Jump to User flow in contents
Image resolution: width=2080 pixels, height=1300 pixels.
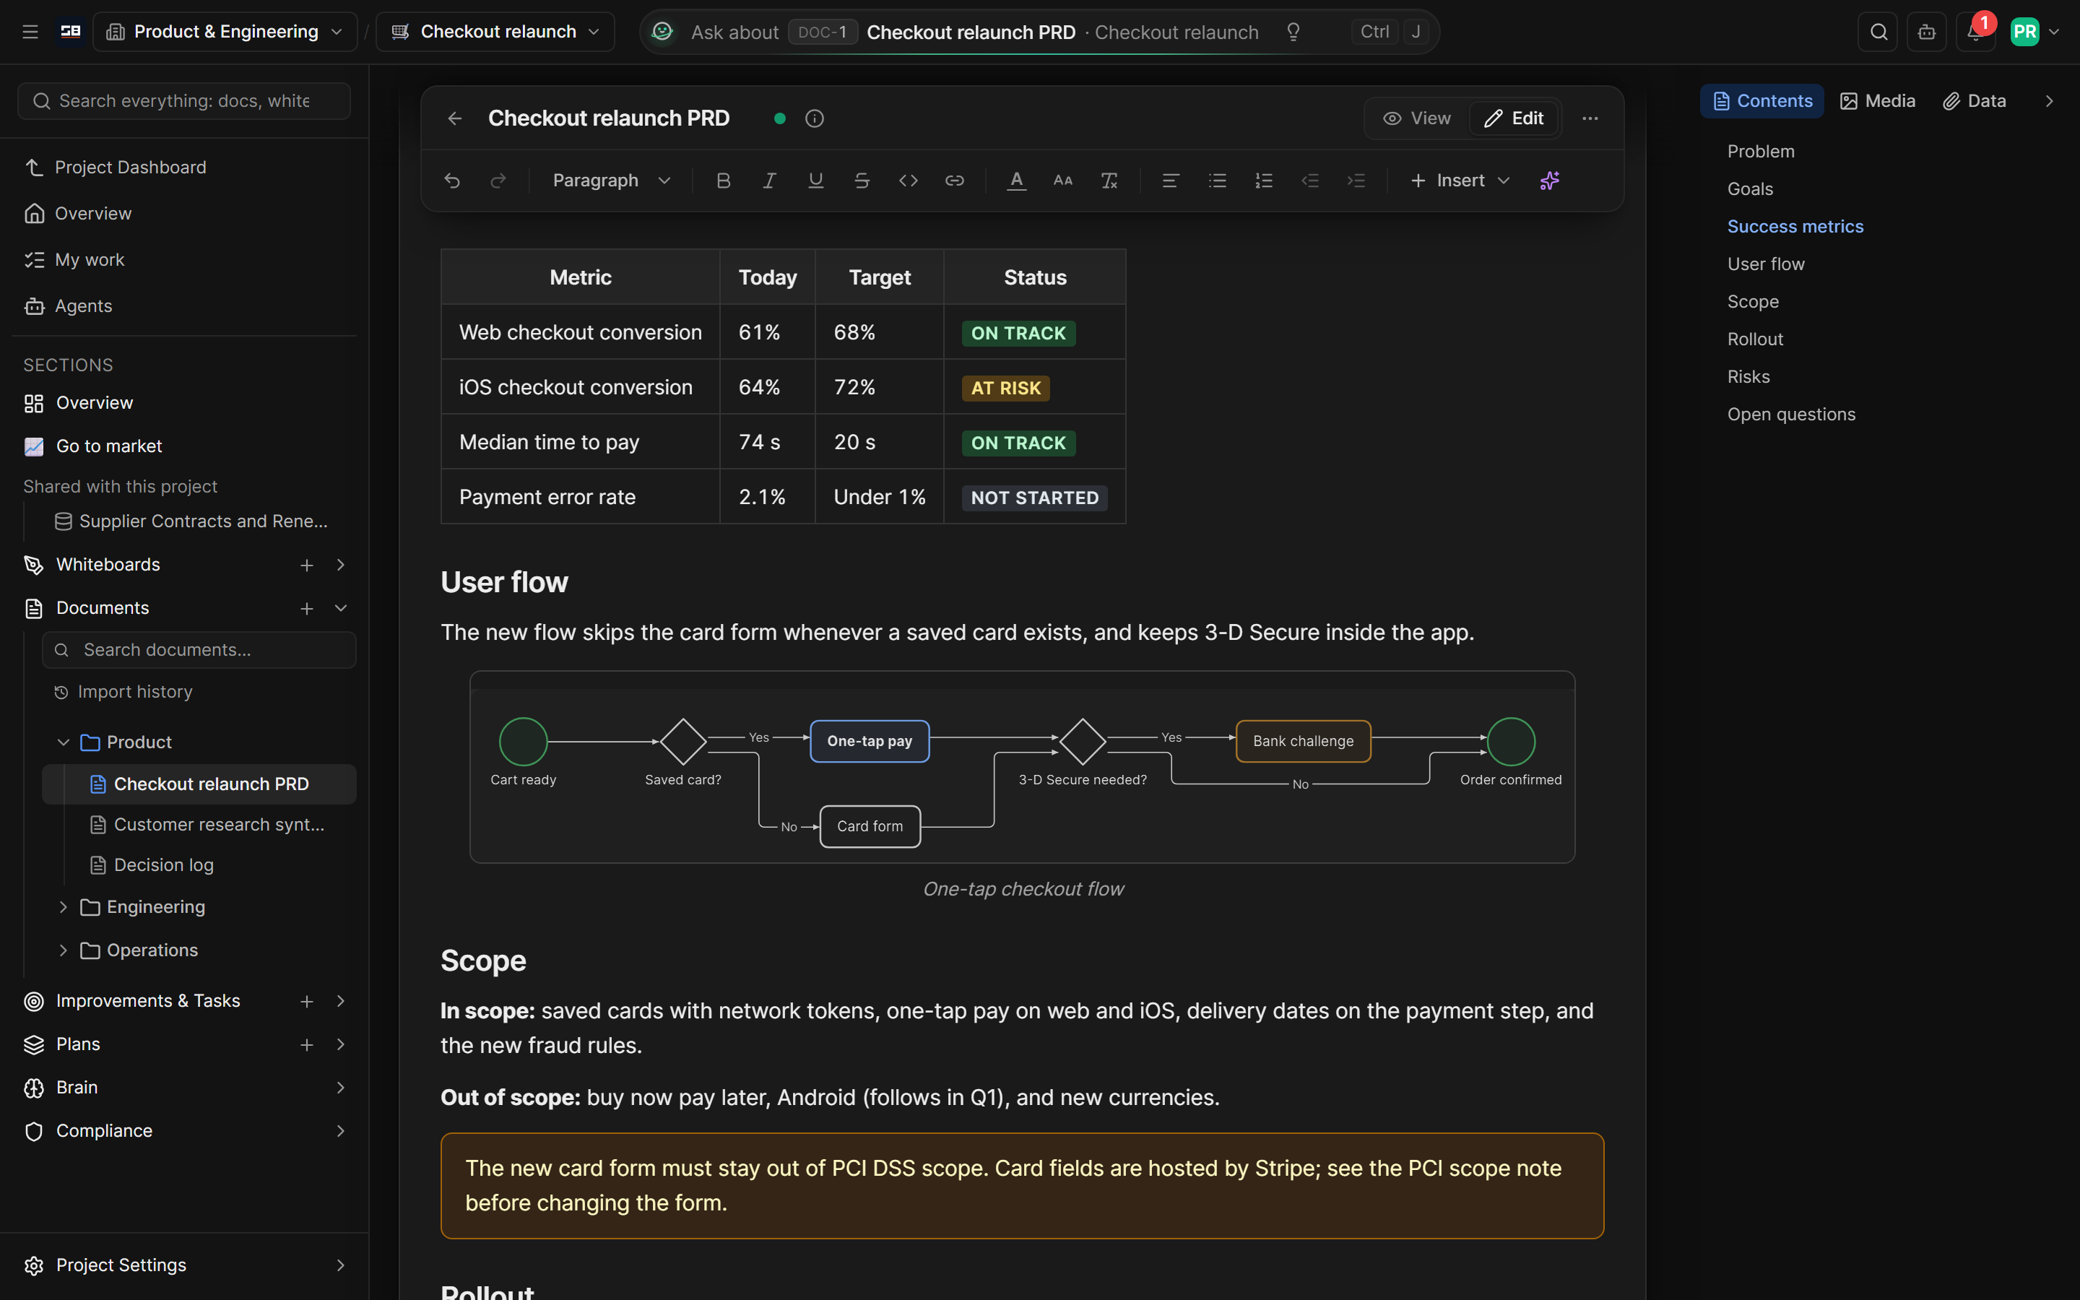point(1765,264)
